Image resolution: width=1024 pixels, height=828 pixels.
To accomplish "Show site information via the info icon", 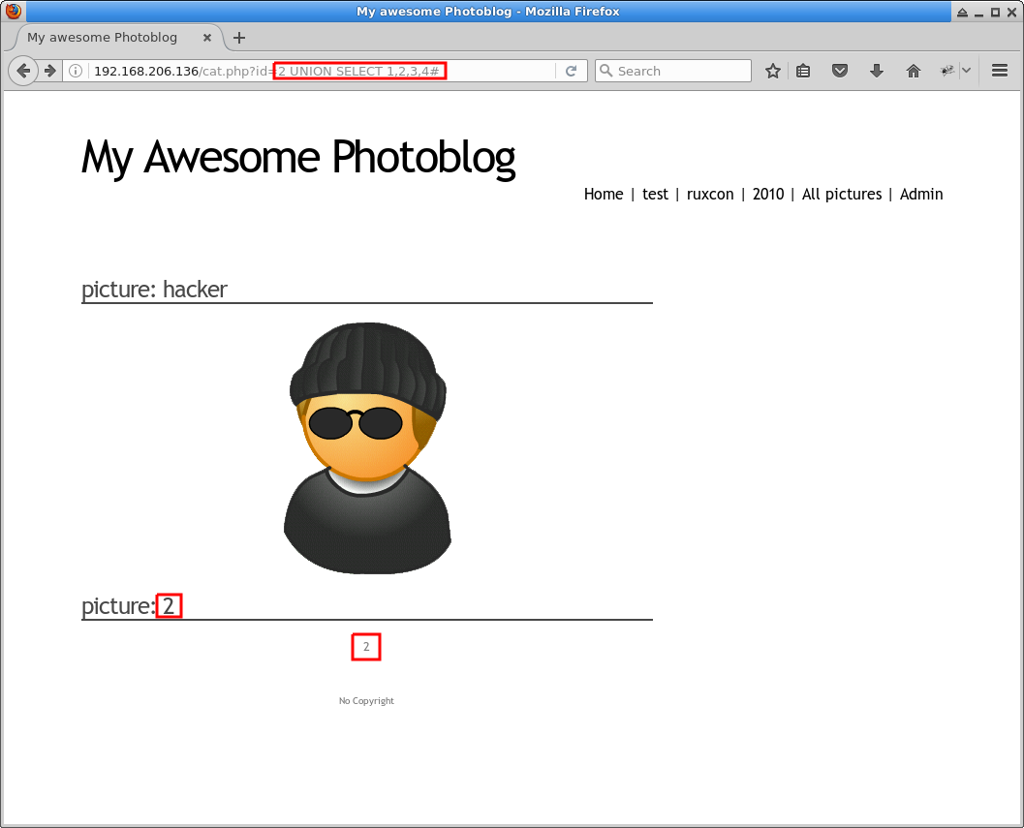I will tap(76, 71).
